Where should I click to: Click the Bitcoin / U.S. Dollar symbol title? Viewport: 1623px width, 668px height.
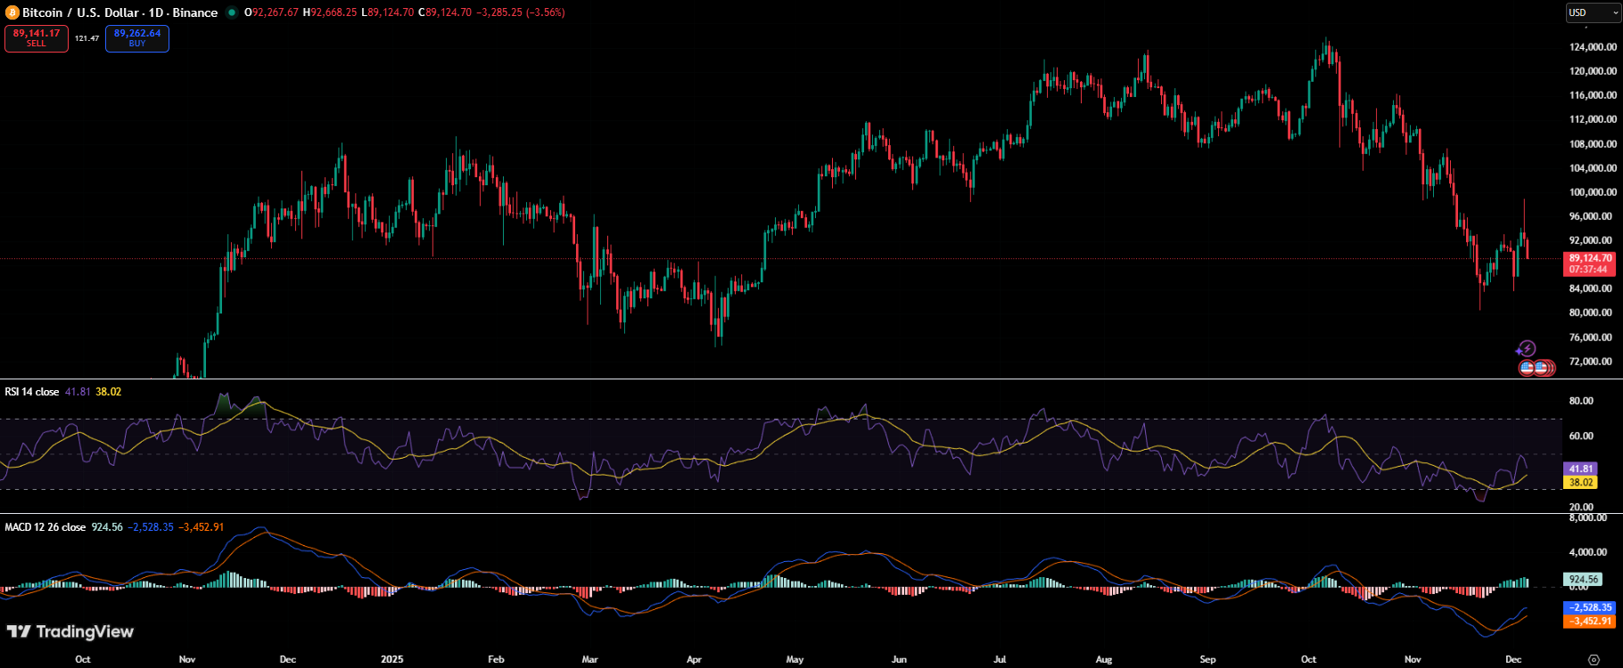pyautogui.click(x=119, y=12)
